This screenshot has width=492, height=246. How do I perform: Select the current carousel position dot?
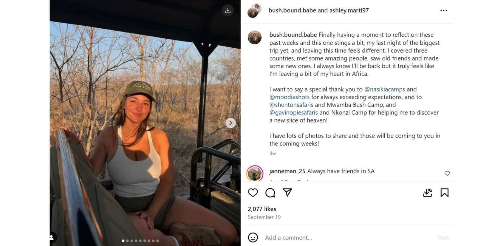[x=123, y=241]
